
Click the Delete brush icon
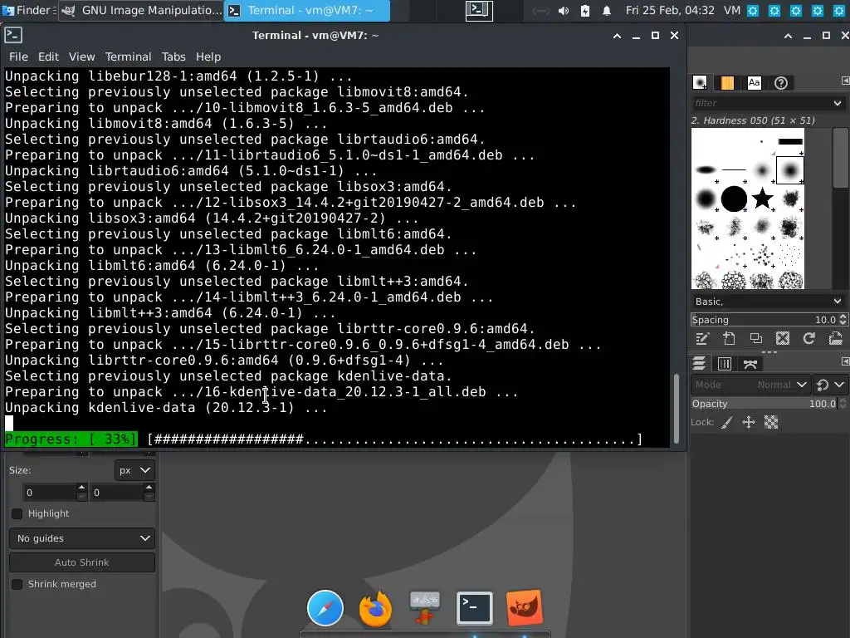[782, 339]
